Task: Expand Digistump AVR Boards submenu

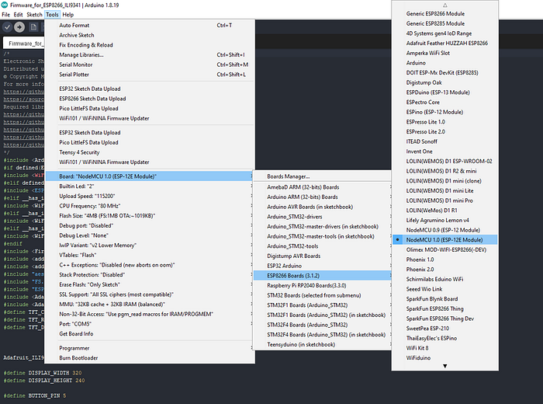Action: (x=323, y=256)
